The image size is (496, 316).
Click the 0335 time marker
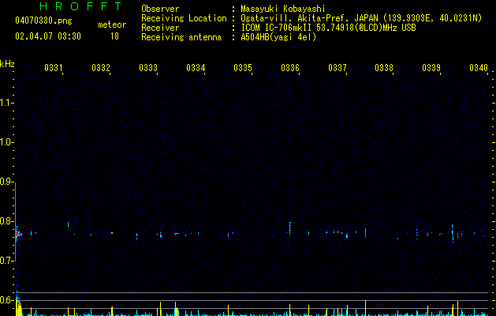tap(243, 68)
